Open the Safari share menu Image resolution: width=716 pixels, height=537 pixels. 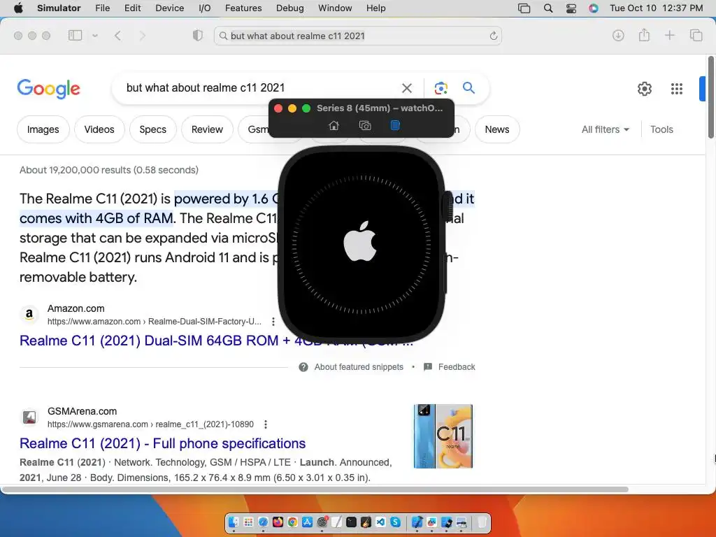(644, 35)
